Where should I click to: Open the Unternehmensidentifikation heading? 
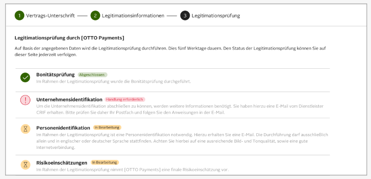pos(69,99)
